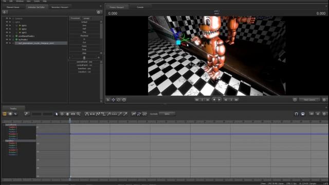Toggle the magnet snap icon in timeline
This screenshot has width=329, height=185.
(296, 114)
